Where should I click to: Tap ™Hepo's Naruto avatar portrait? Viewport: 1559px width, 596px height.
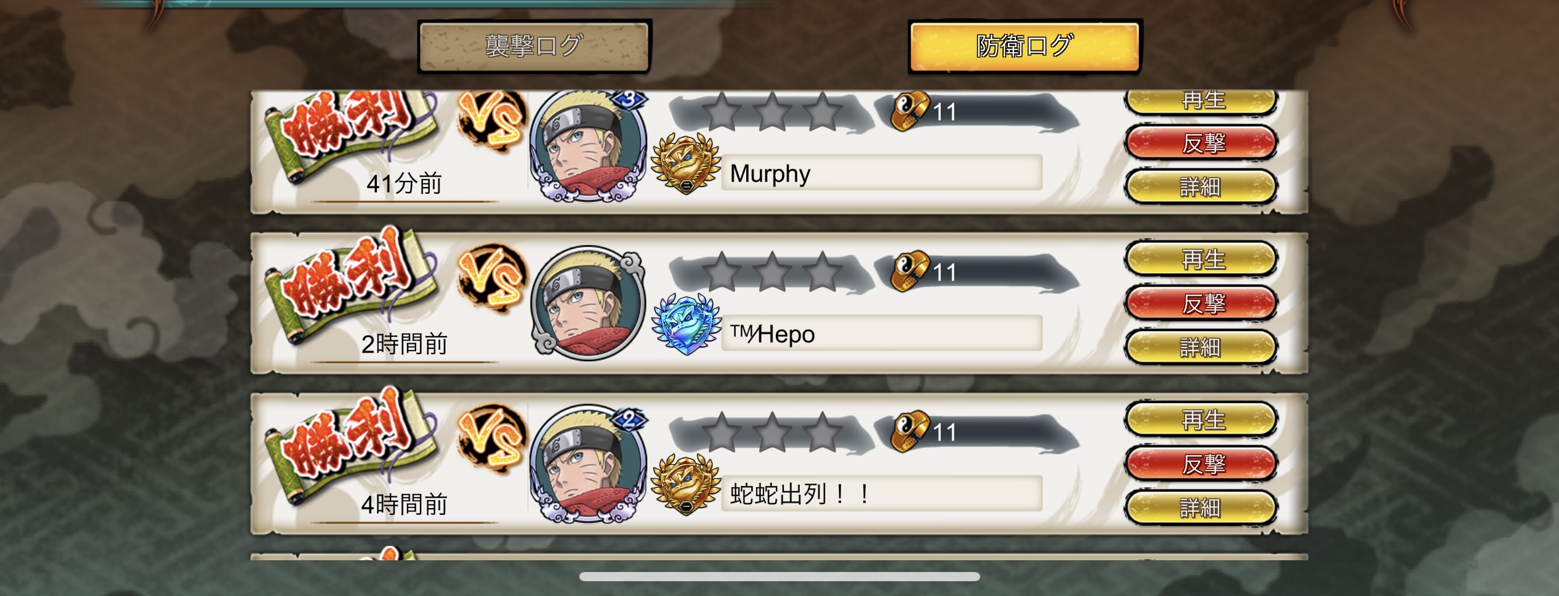pos(588,303)
